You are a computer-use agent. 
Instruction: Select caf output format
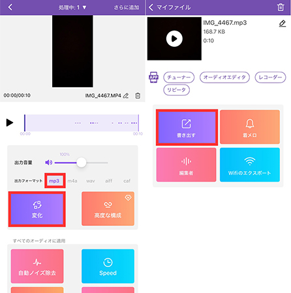(x=127, y=181)
